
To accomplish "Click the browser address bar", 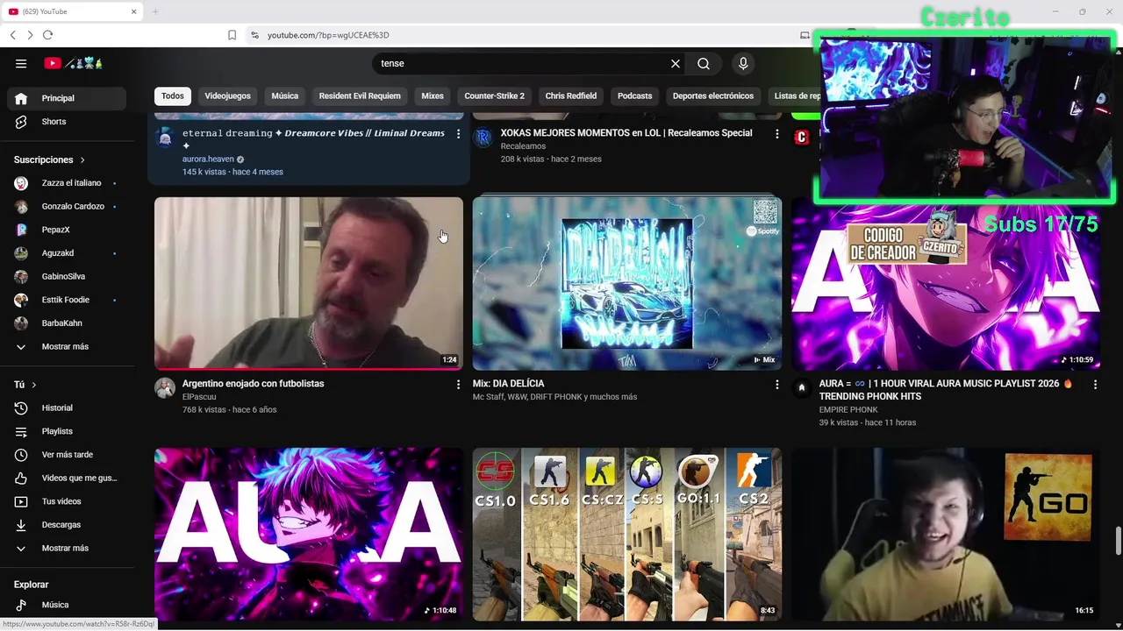I will [518, 35].
